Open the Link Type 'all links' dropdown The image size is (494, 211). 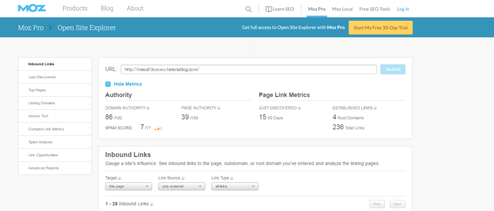[235, 186]
